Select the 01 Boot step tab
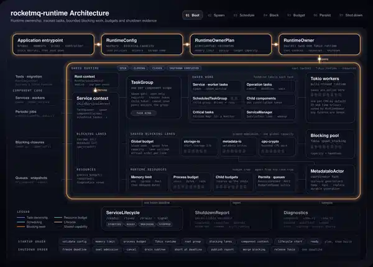Image resolution: width=373 pixels, height=267 pixels. tap(193, 15)
